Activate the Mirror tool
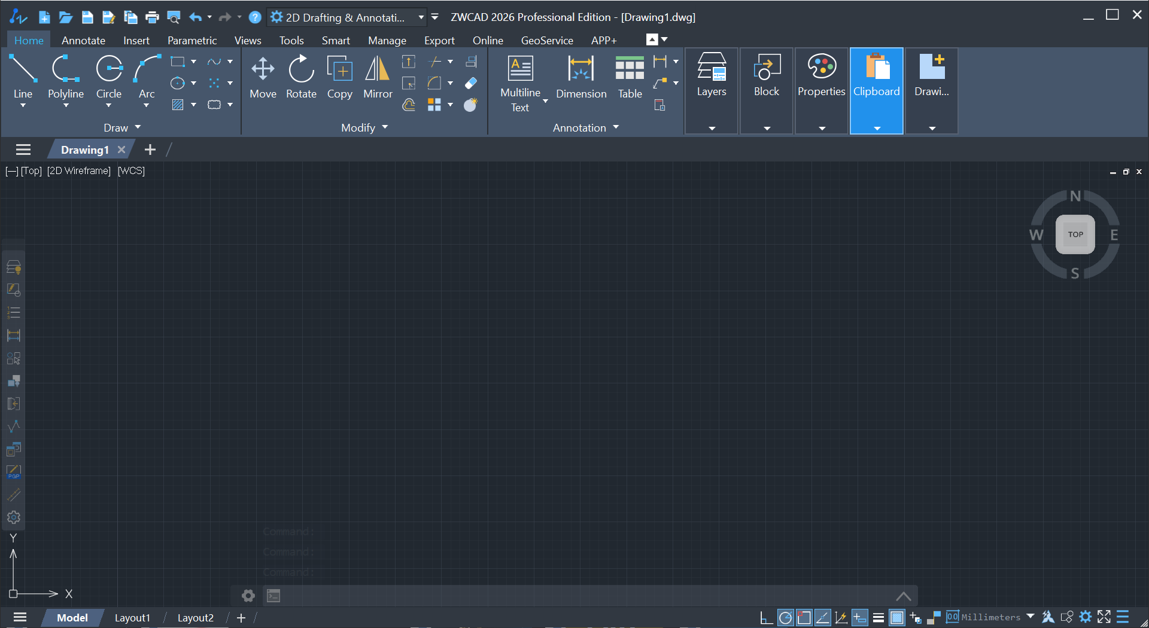Viewport: 1149px width, 628px height. (x=378, y=77)
